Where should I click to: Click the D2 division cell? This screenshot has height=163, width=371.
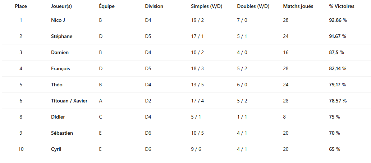click(148, 101)
